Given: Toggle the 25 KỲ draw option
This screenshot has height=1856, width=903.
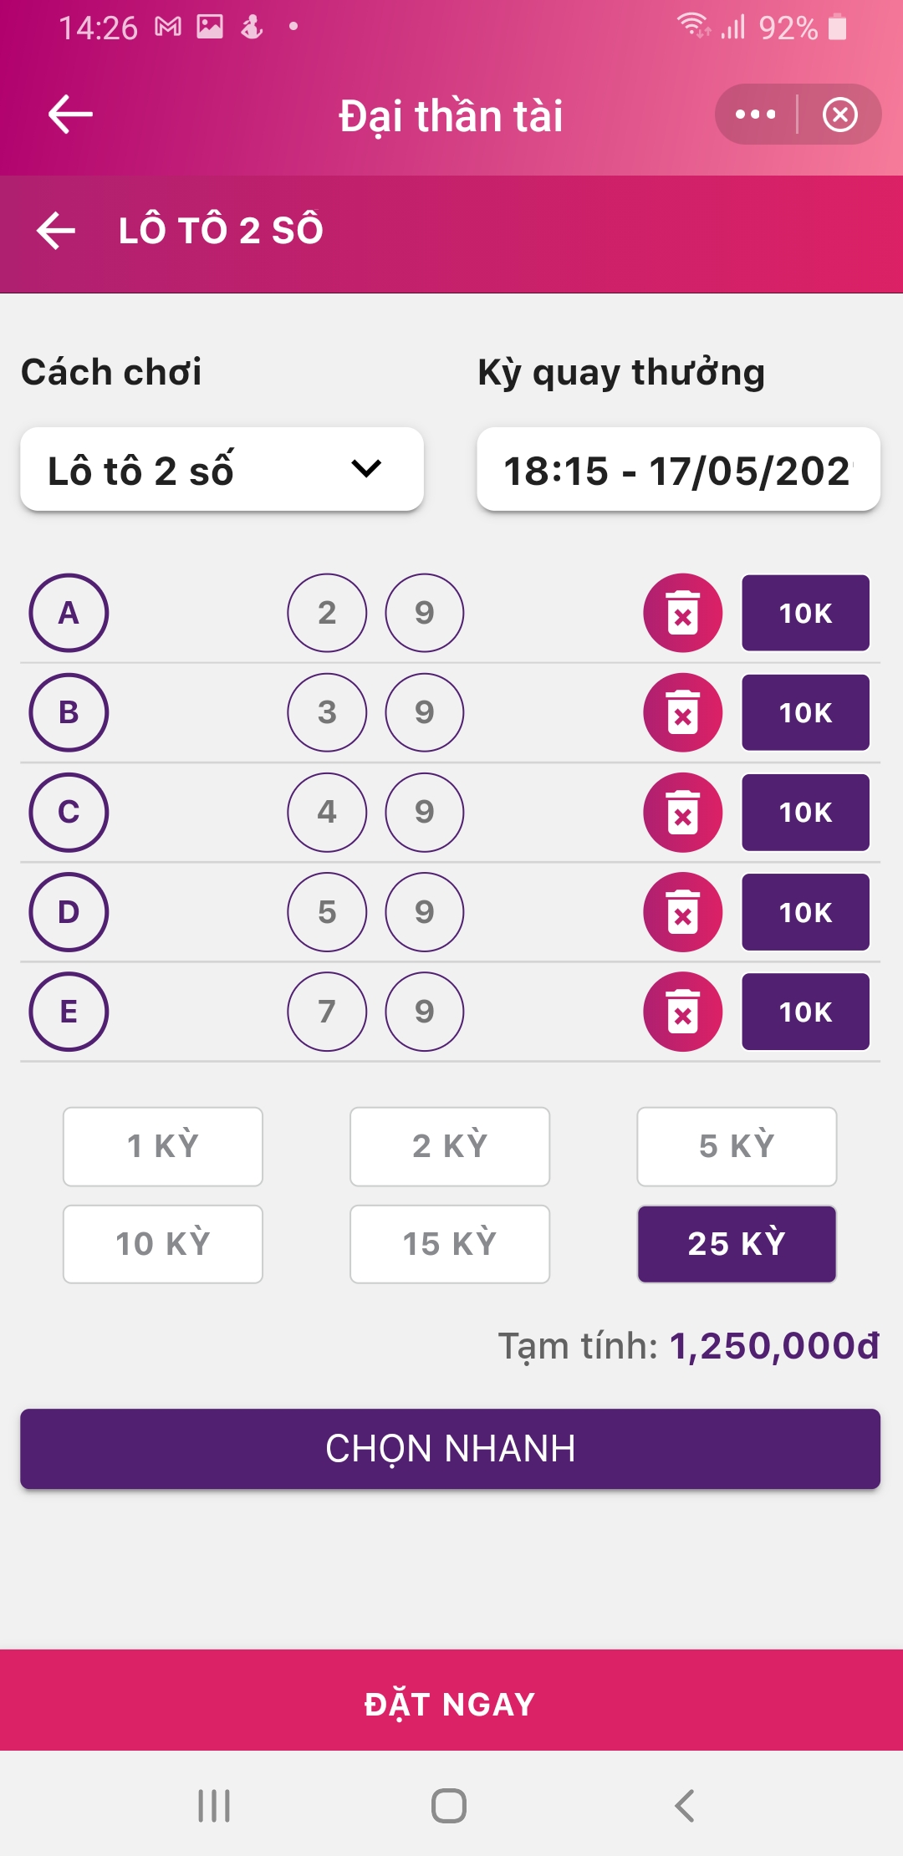Looking at the screenshot, I should pos(737,1244).
